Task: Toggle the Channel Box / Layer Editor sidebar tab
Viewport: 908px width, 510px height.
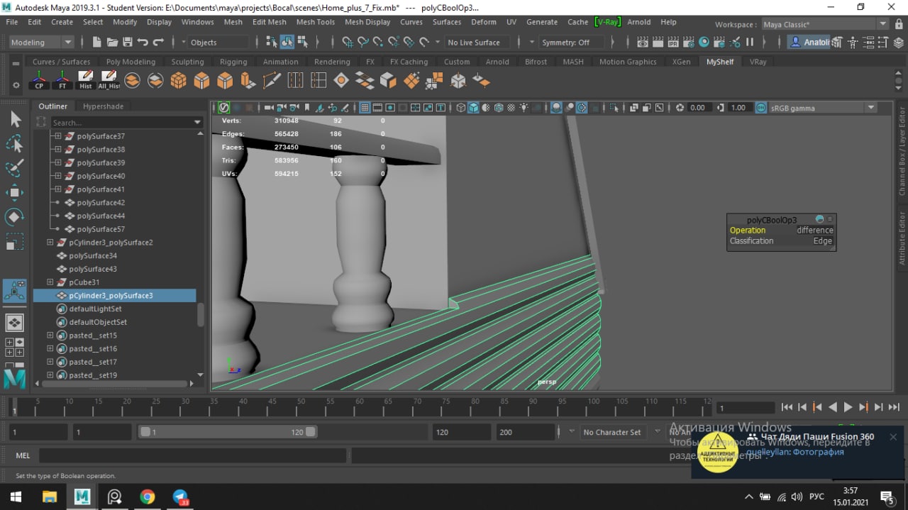Action: click(902, 151)
